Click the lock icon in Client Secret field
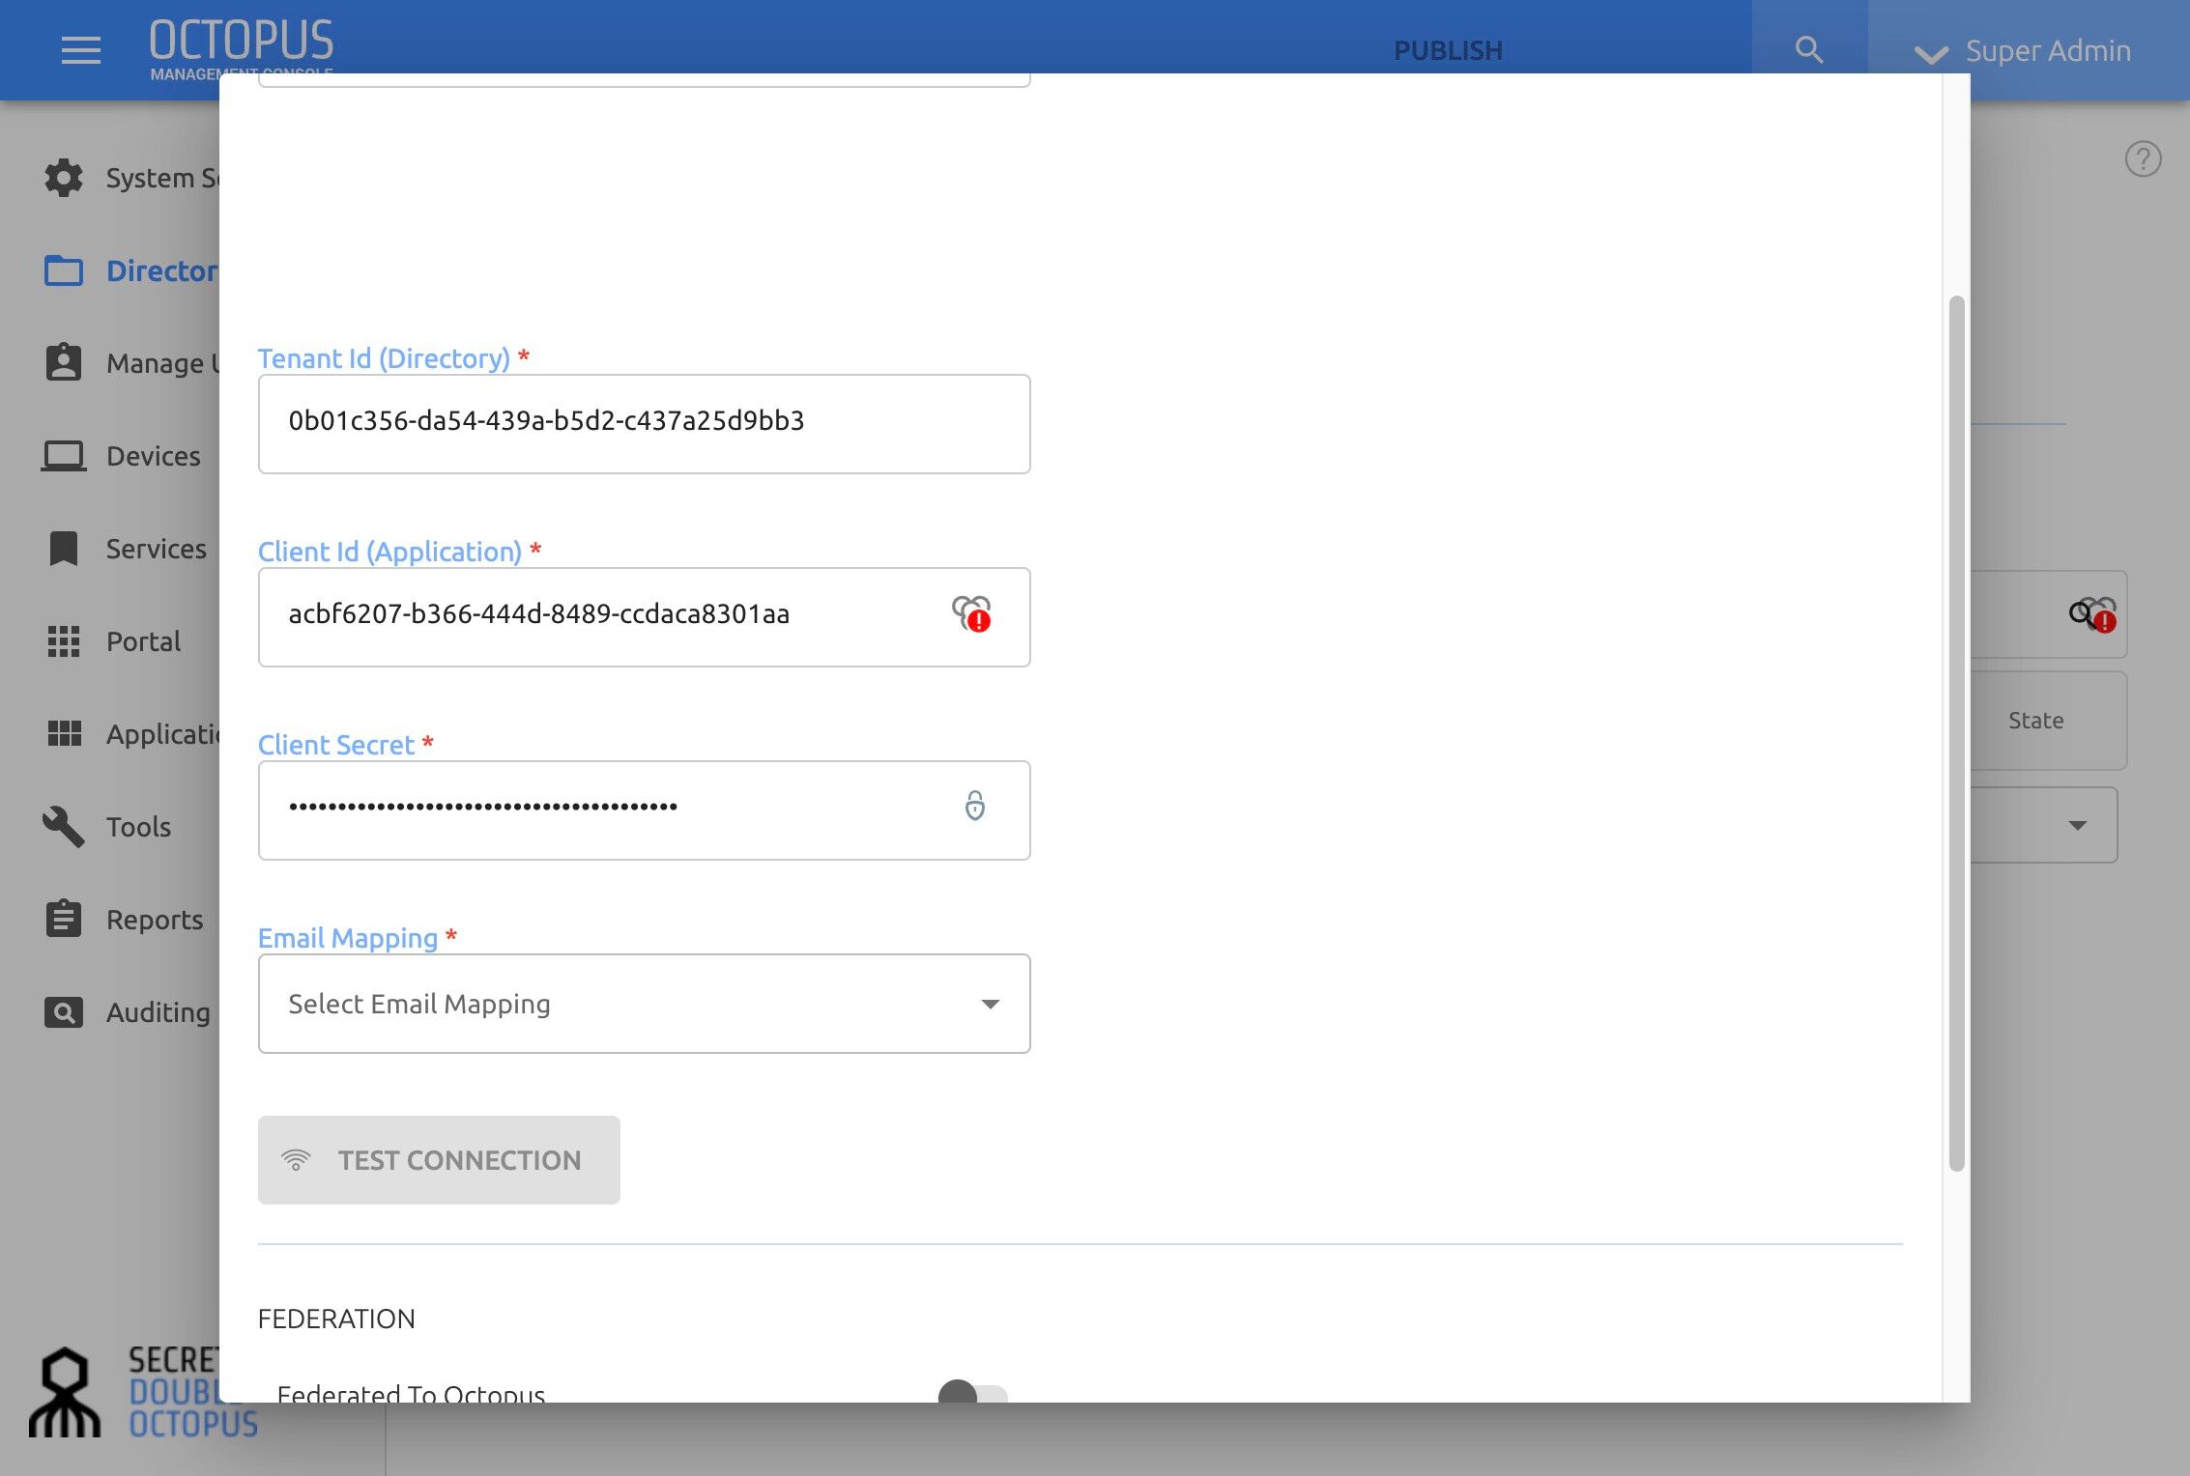The width and height of the screenshot is (2190, 1476). pyautogui.click(x=974, y=806)
